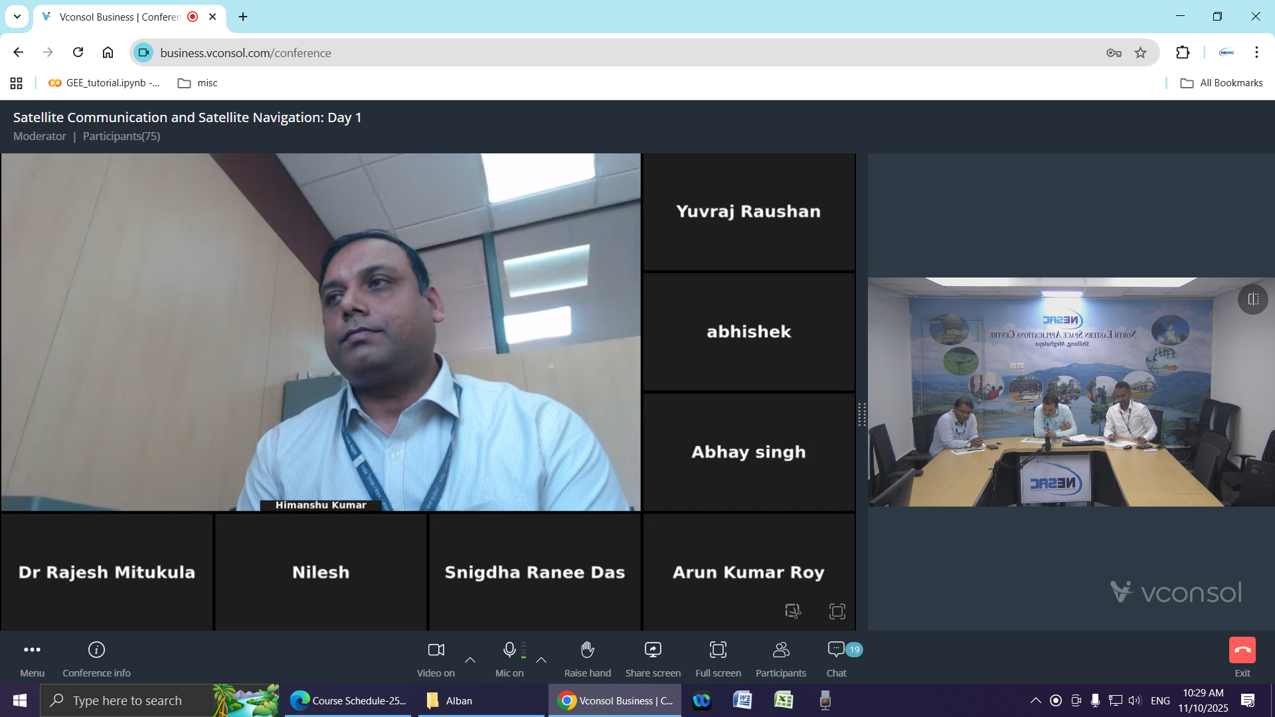Open the three-dot Menu
1275x717 pixels.
click(x=32, y=650)
